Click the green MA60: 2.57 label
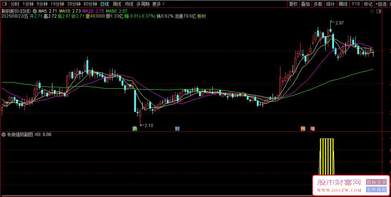The width and height of the screenshot is (391, 197). pos(117,11)
